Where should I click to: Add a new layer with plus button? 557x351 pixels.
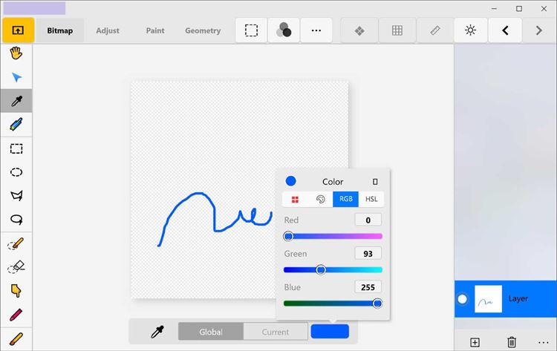click(475, 342)
